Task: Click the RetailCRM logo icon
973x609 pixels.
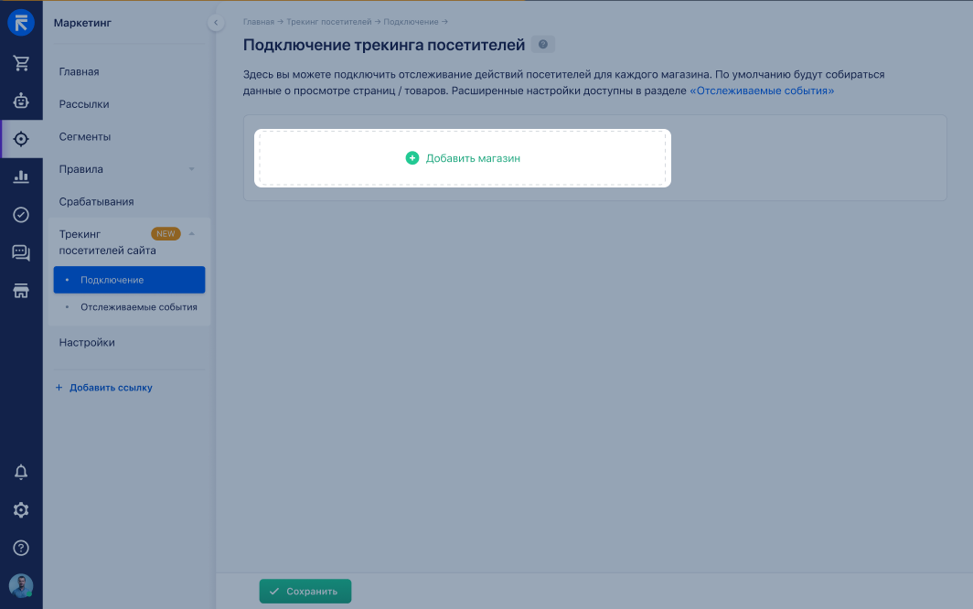Action: [x=21, y=23]
